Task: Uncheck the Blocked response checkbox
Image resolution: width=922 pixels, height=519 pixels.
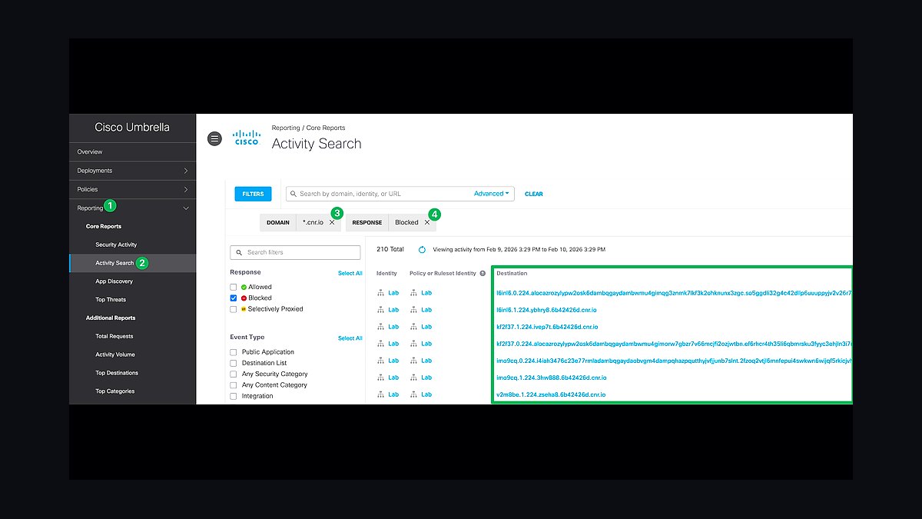Action: tap(234, 298)
